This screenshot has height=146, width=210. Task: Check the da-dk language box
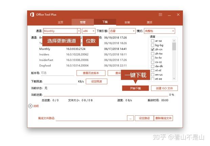tap(152, 66)
